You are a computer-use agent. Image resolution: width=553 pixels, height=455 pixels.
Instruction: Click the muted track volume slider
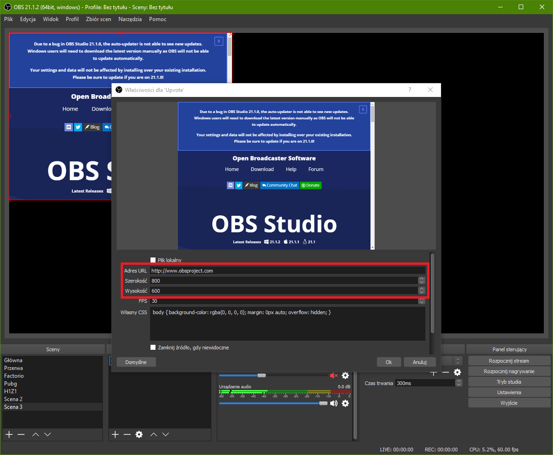pyautogui.click(x=273, y=375)
